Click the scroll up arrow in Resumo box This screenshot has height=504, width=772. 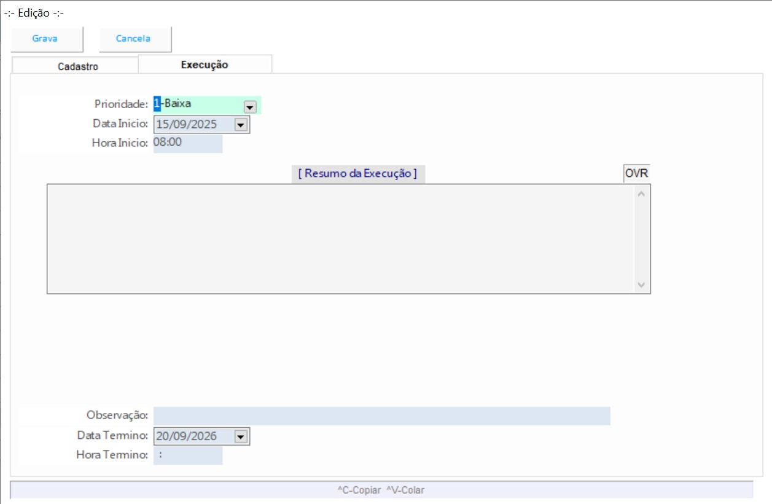641,194
